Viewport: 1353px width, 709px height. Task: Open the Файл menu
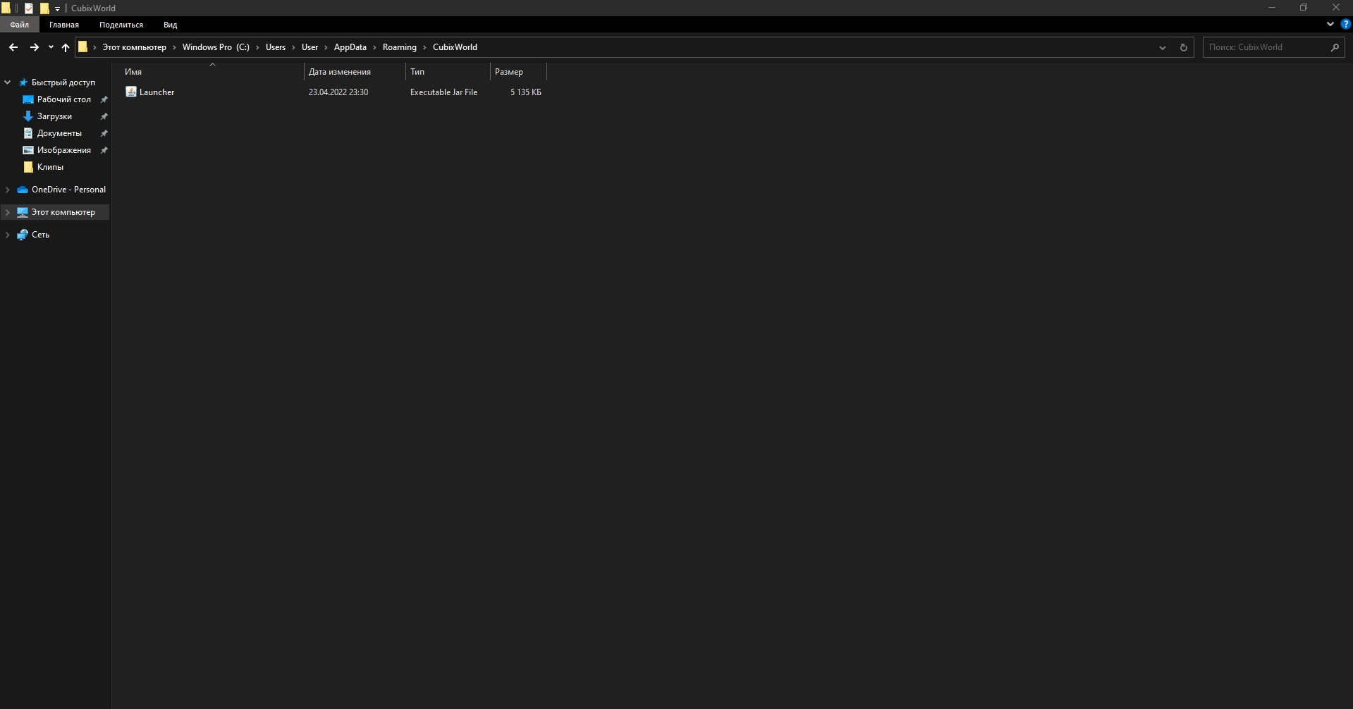coord(20,25)
